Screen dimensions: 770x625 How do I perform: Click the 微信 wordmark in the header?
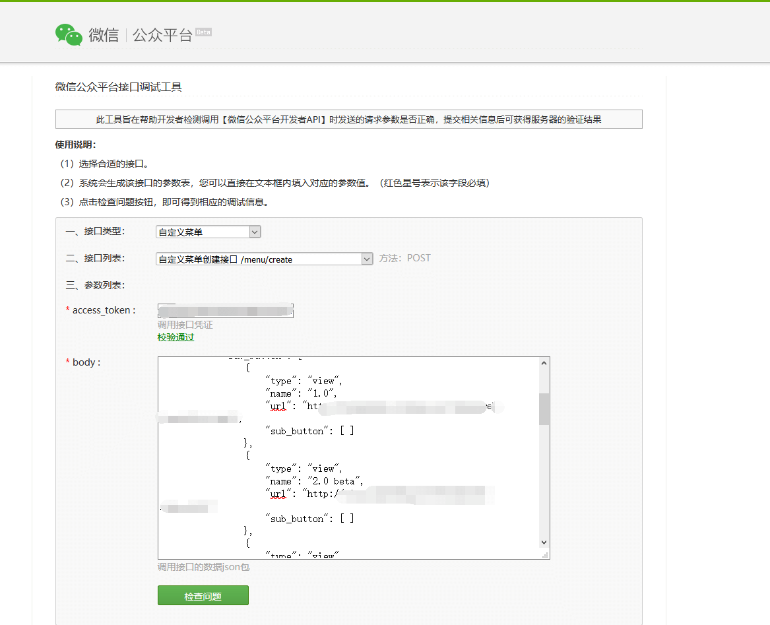tap(104, 36)
